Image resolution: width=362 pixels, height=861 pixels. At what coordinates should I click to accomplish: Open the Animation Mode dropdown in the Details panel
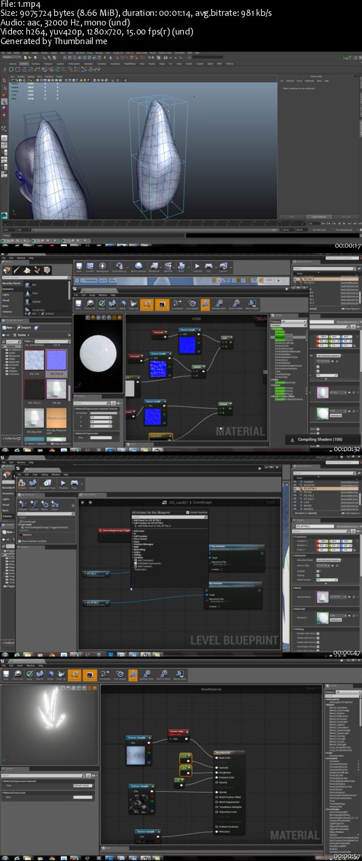(328, 560)
